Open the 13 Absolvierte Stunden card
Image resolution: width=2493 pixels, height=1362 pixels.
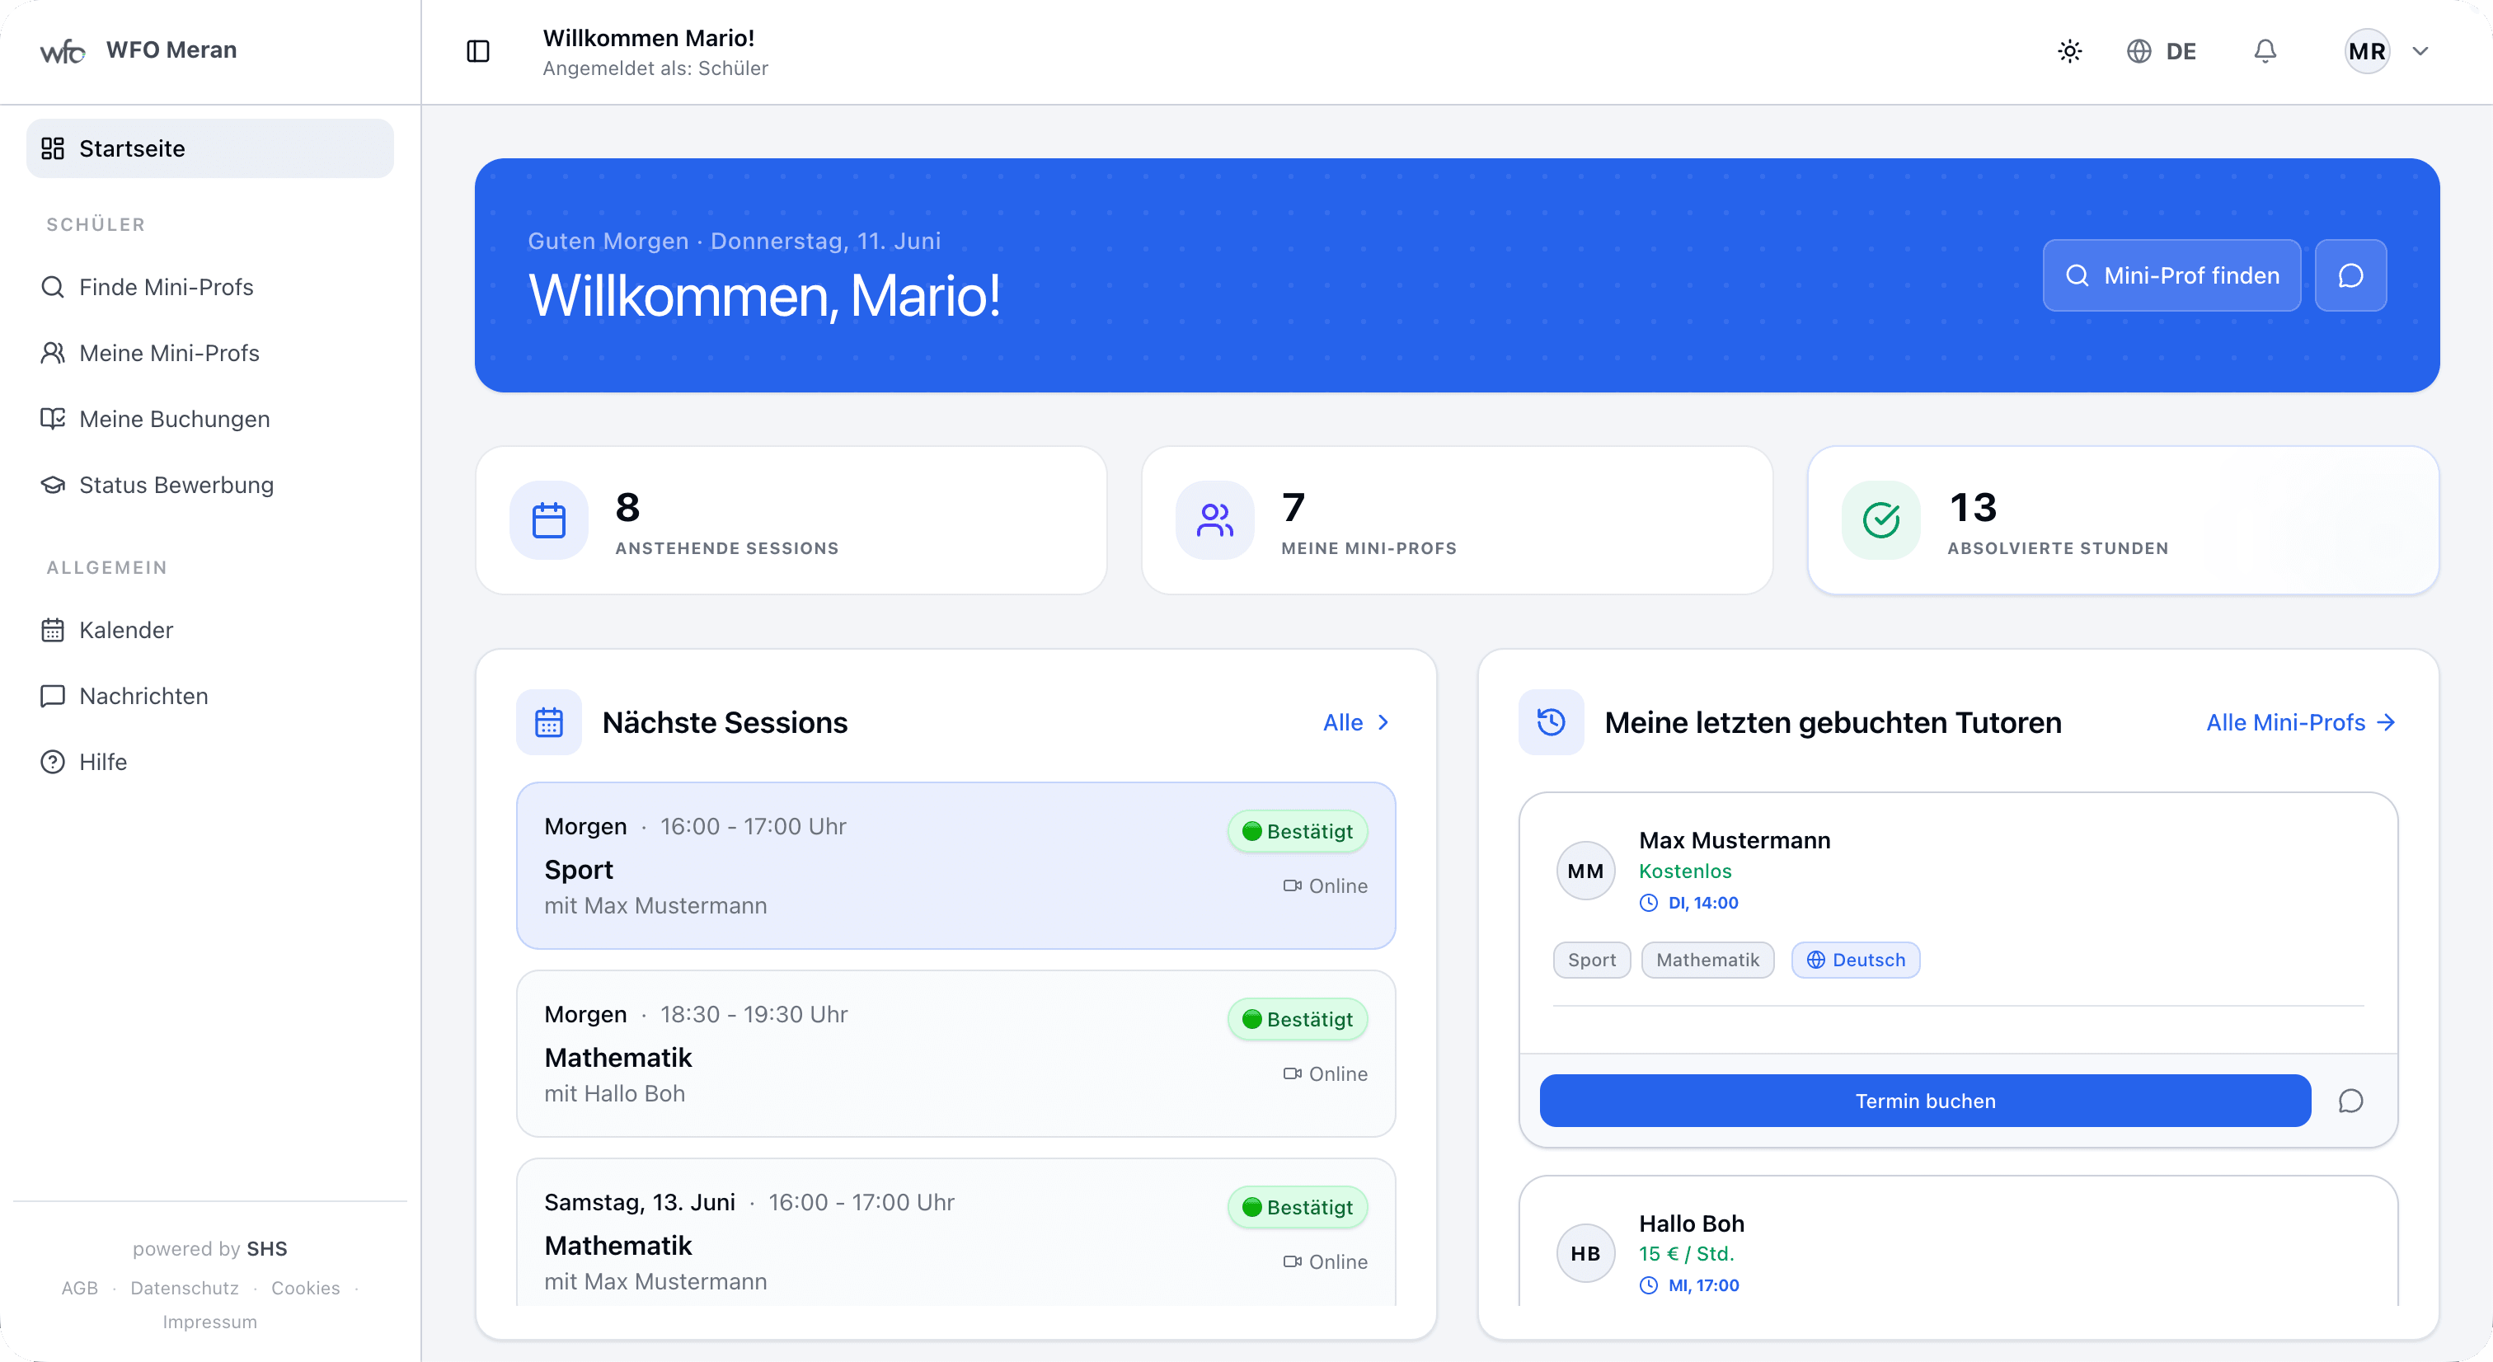point(2122,520)
